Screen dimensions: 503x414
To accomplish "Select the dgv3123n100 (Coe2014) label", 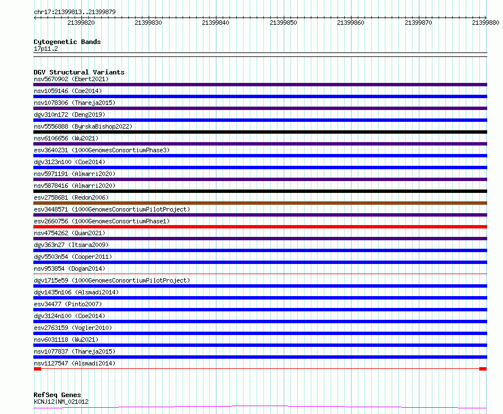I will pos(70,162).
